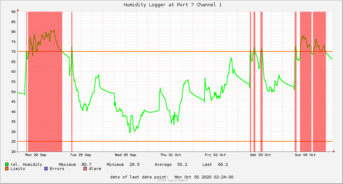
Task: Click the y-axis label 50
Action: (14, 92)
